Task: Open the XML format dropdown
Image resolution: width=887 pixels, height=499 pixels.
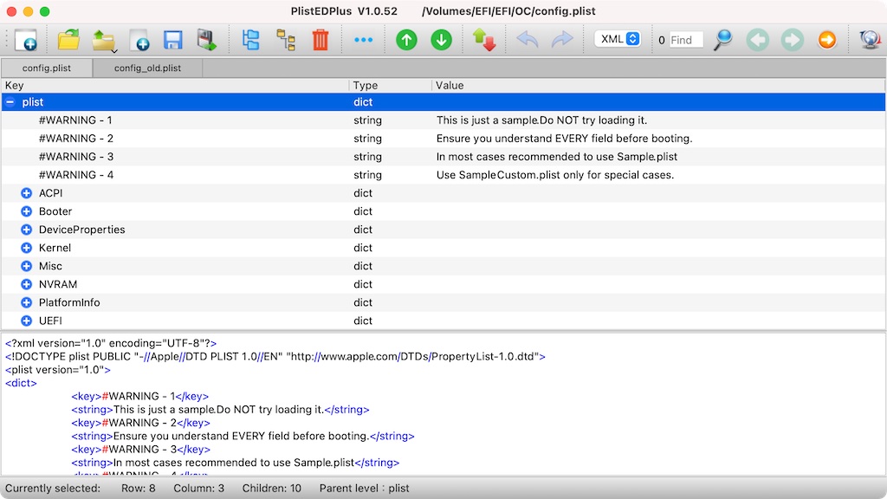Action: coord(618,39)
